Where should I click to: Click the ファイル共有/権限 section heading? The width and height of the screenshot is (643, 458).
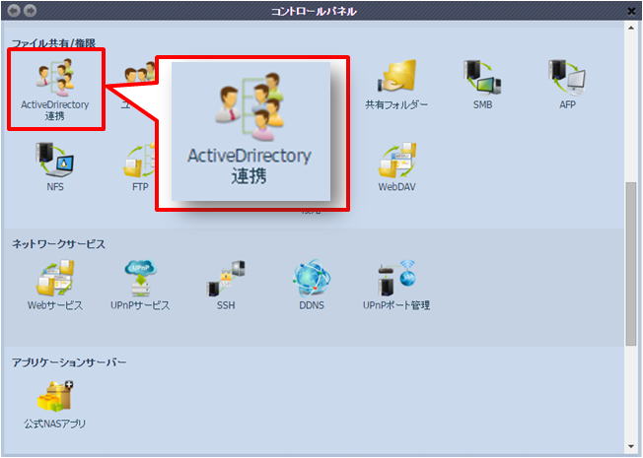pyautogui.click(x=53, y=43)
